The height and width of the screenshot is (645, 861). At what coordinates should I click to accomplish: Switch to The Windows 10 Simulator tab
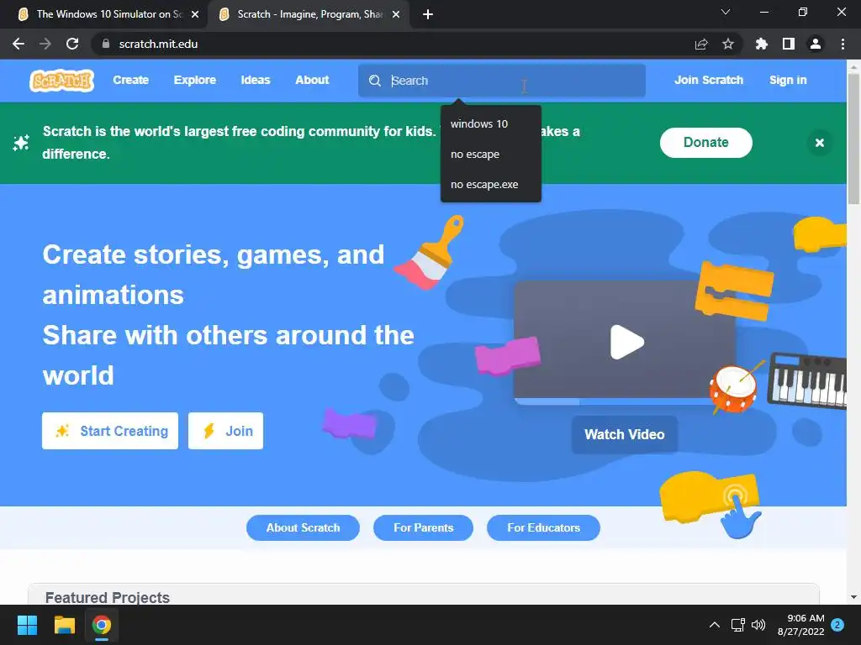[104, 14]
